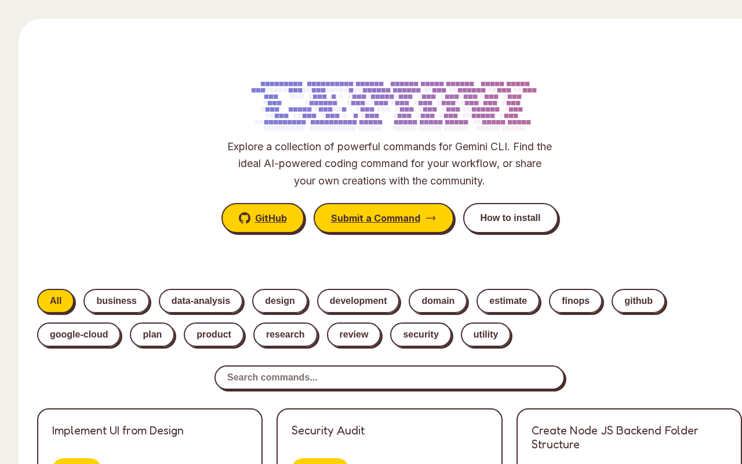
Task: Choose the design category filter
Action: [280, 301]
